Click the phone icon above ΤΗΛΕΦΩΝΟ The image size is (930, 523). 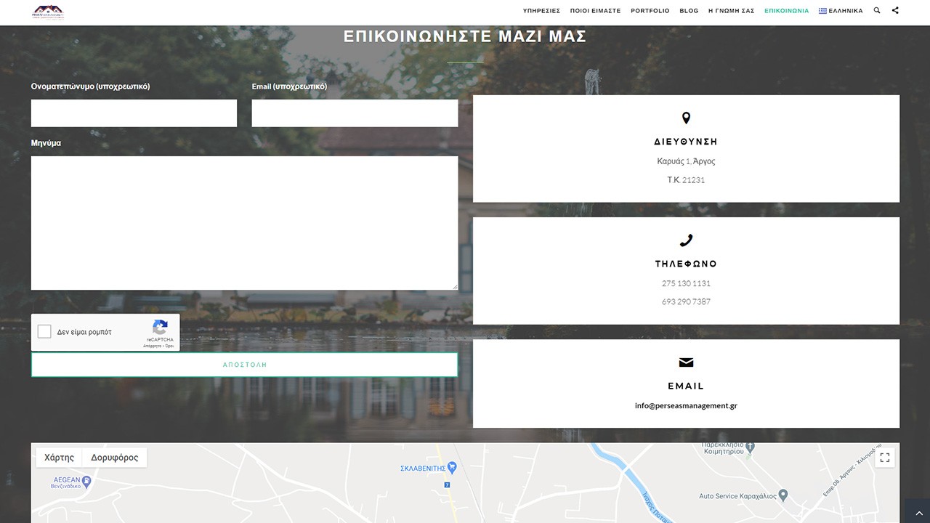click(x=686, y=240)
